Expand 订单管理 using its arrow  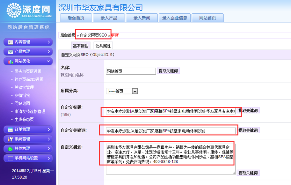point(48,129)
